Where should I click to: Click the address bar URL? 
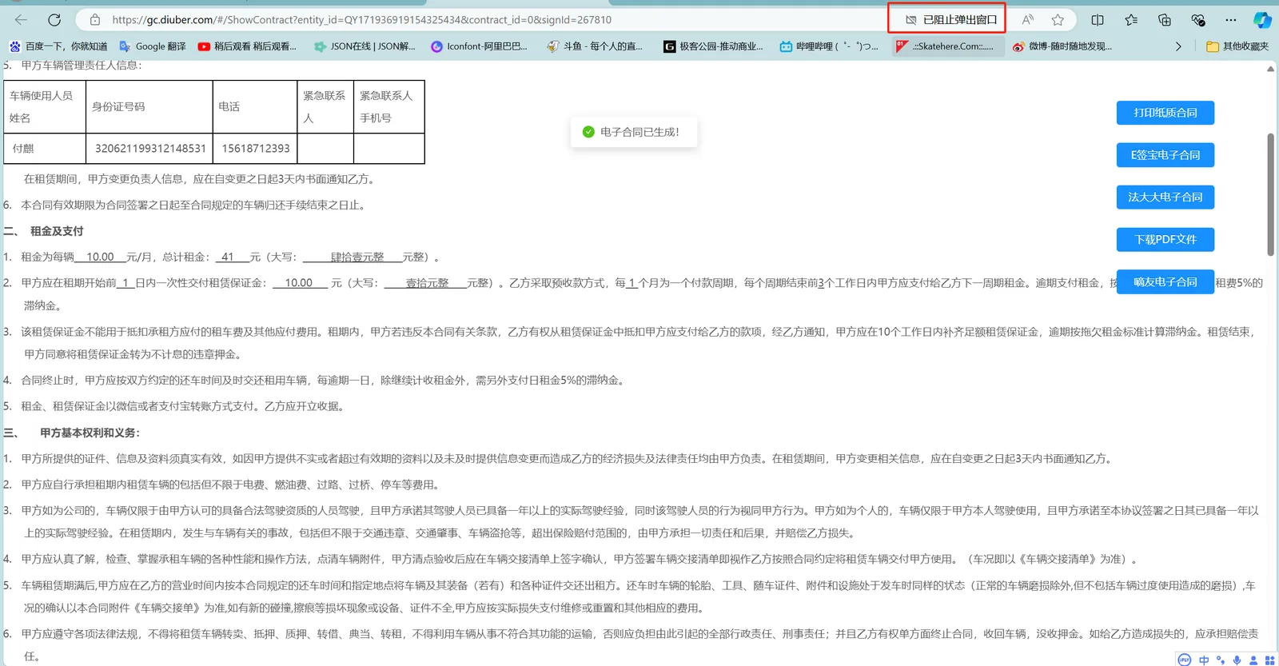coord(361,20)
